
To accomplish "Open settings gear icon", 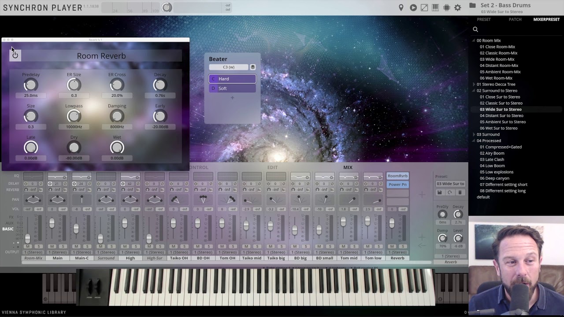I will tap(457, 7).
